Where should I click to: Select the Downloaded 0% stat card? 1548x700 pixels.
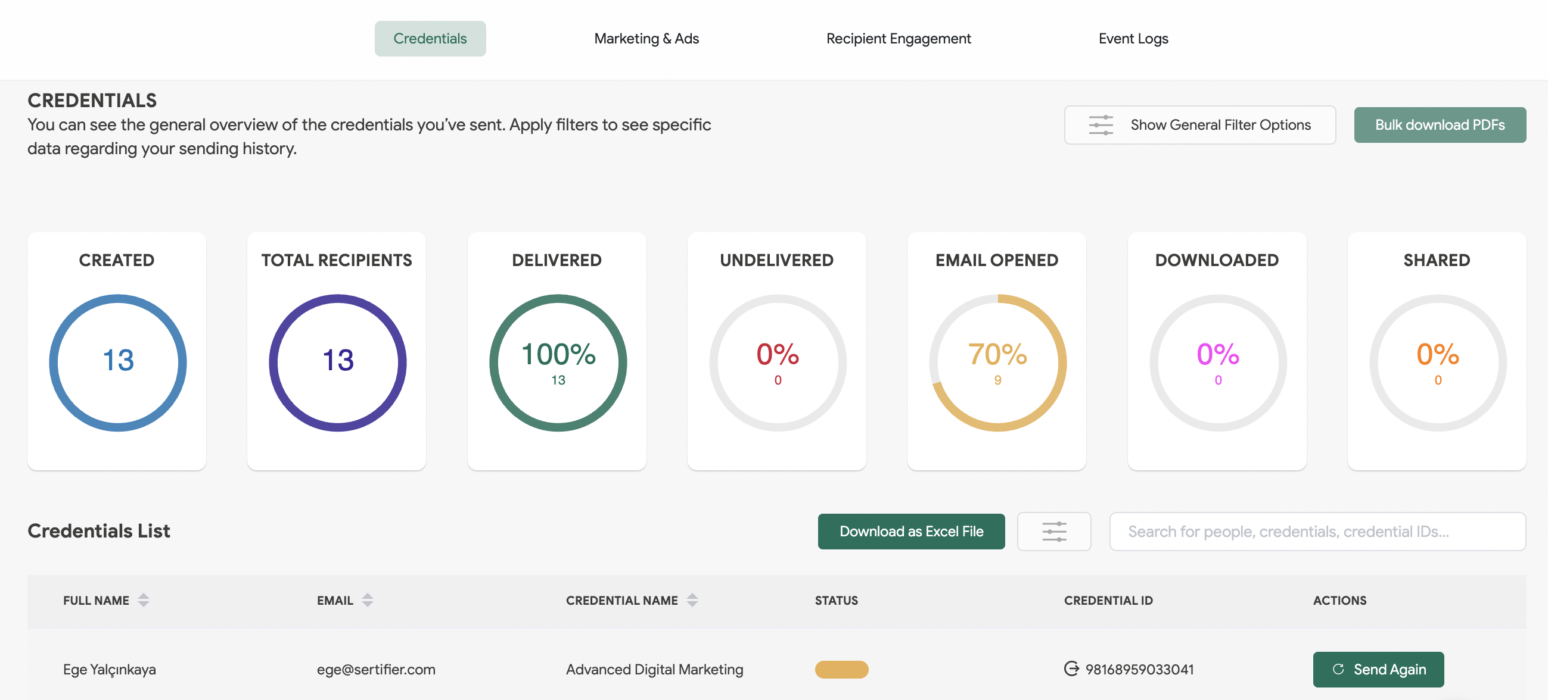(x=1216, y=351)
